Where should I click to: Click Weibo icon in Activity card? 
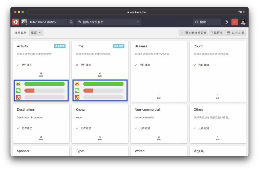[18, 84]
